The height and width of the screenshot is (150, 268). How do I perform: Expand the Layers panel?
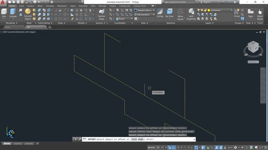(209, 23)
